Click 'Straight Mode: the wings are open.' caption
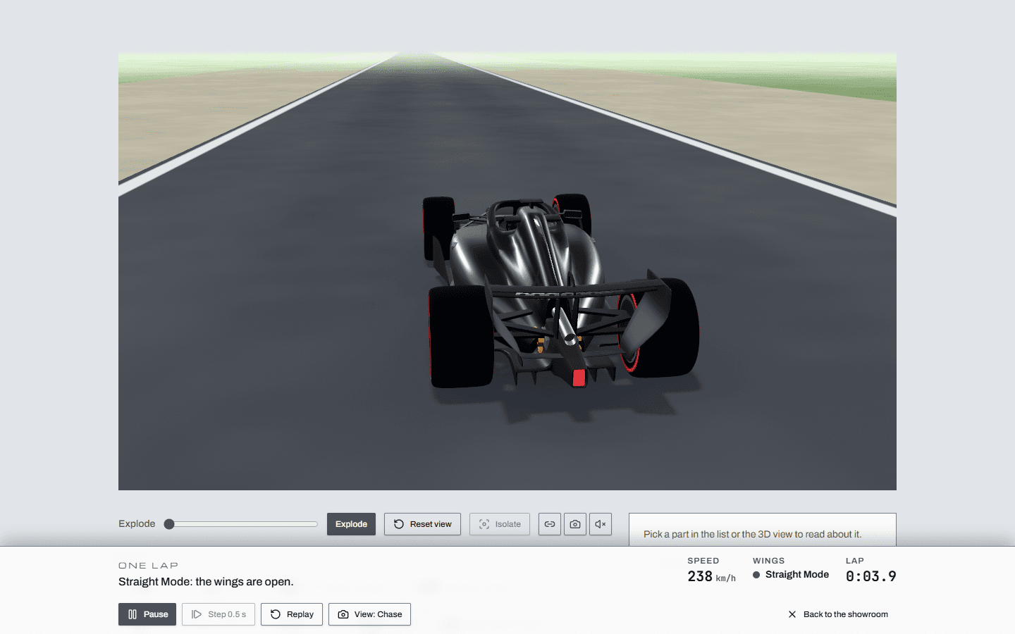 coord(206,582)
